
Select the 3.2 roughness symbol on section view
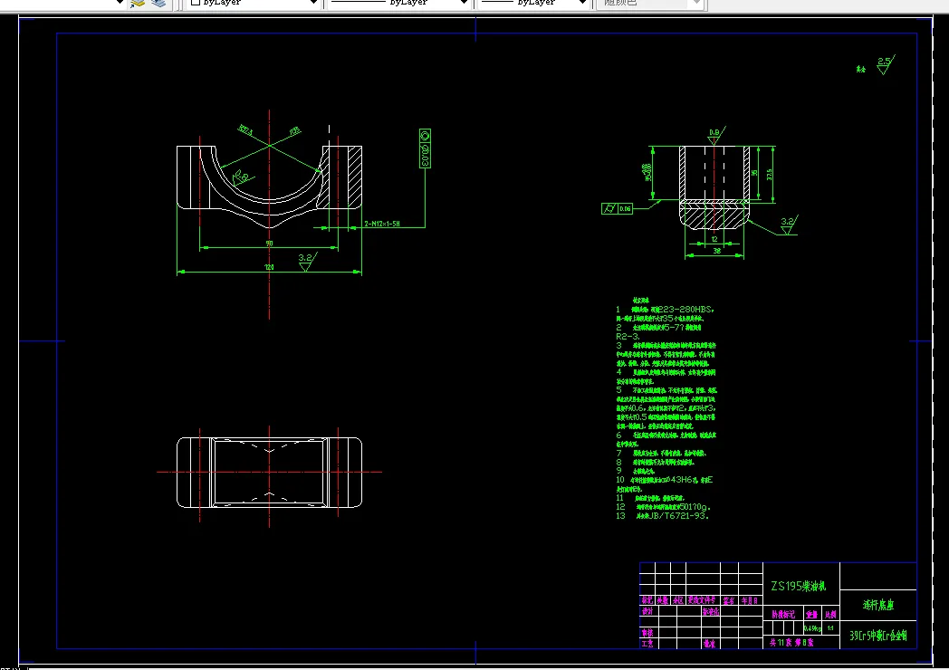[x=789, y=225]
